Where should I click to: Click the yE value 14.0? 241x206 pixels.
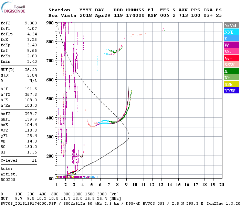(x=32, y=141)
